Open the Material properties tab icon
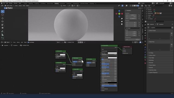 click(x=145, y=60)
